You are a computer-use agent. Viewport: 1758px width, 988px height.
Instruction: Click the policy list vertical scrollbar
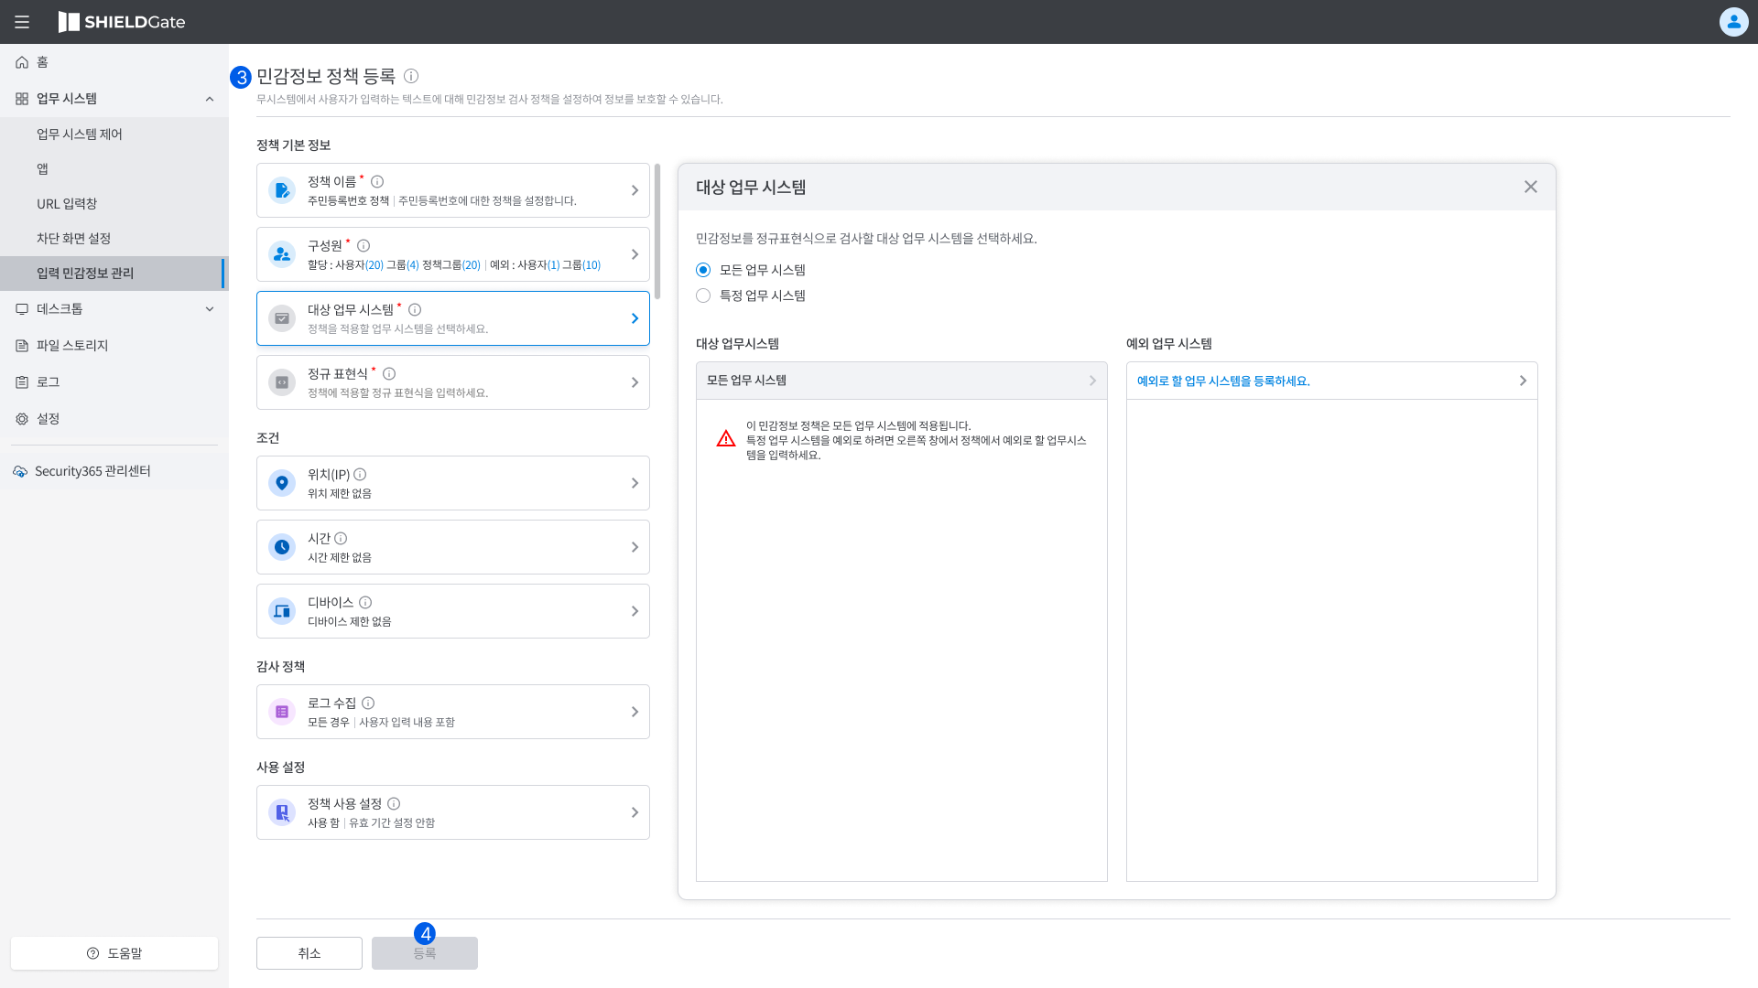tap(657, 231)
